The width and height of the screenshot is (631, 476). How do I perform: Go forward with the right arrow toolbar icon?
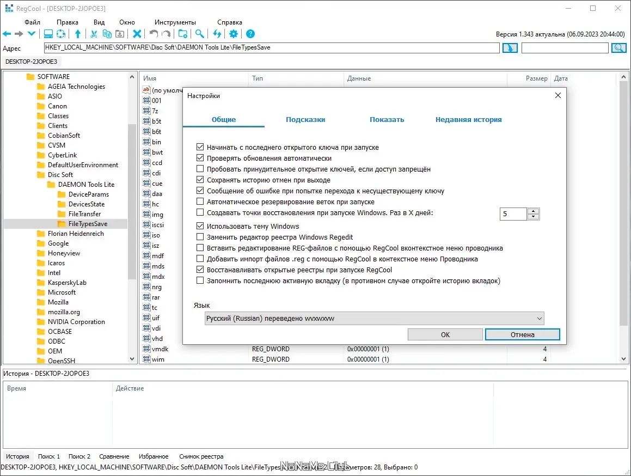(x=19, y=34)
